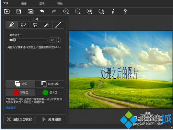The width and height of the screenshot is (173, 130).
Task: Decrease brush size with the down arrow
Action: [x=58, y=41]
